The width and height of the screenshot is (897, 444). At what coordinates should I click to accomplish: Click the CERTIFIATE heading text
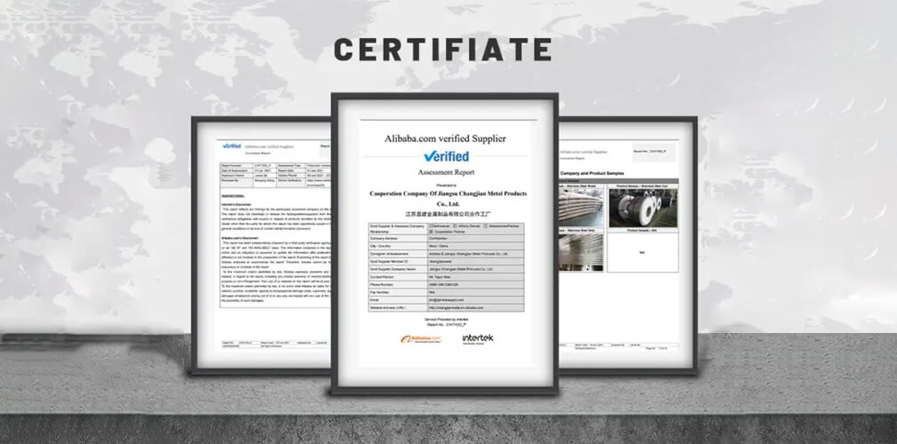click(442, 50)
